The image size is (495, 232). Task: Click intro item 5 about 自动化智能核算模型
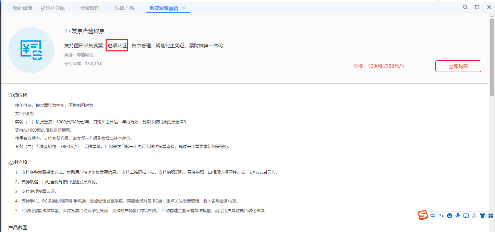tap(141, 210)
